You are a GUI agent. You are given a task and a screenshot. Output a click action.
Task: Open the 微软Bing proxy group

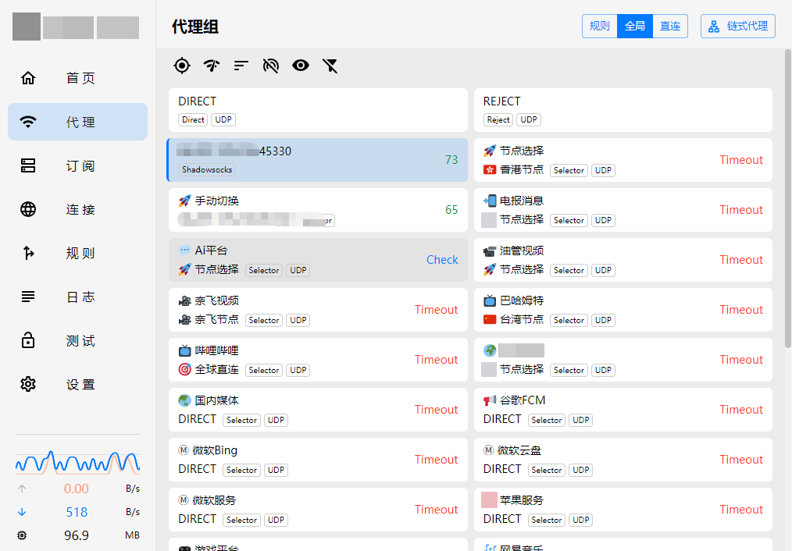click(318, 460)
